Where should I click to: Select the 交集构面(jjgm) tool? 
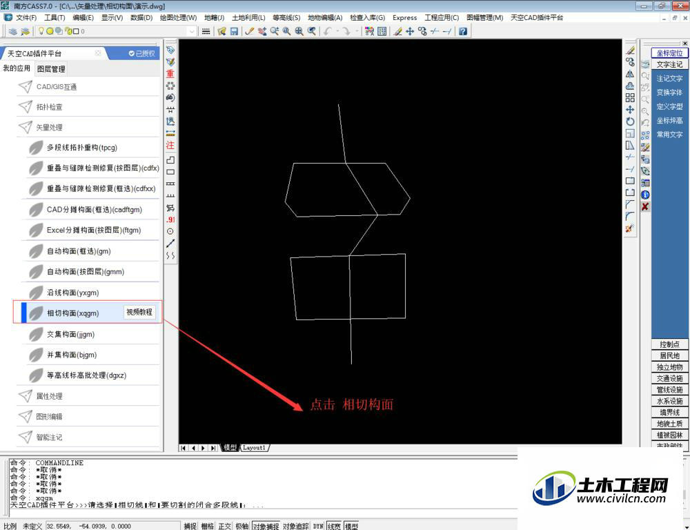click(71, 334)
